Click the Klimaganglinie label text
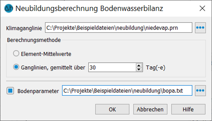212x121 pixels. (x=24, y=28)
